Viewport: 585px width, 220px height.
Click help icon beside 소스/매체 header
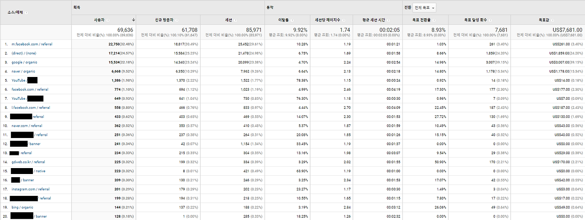(26, 12)
